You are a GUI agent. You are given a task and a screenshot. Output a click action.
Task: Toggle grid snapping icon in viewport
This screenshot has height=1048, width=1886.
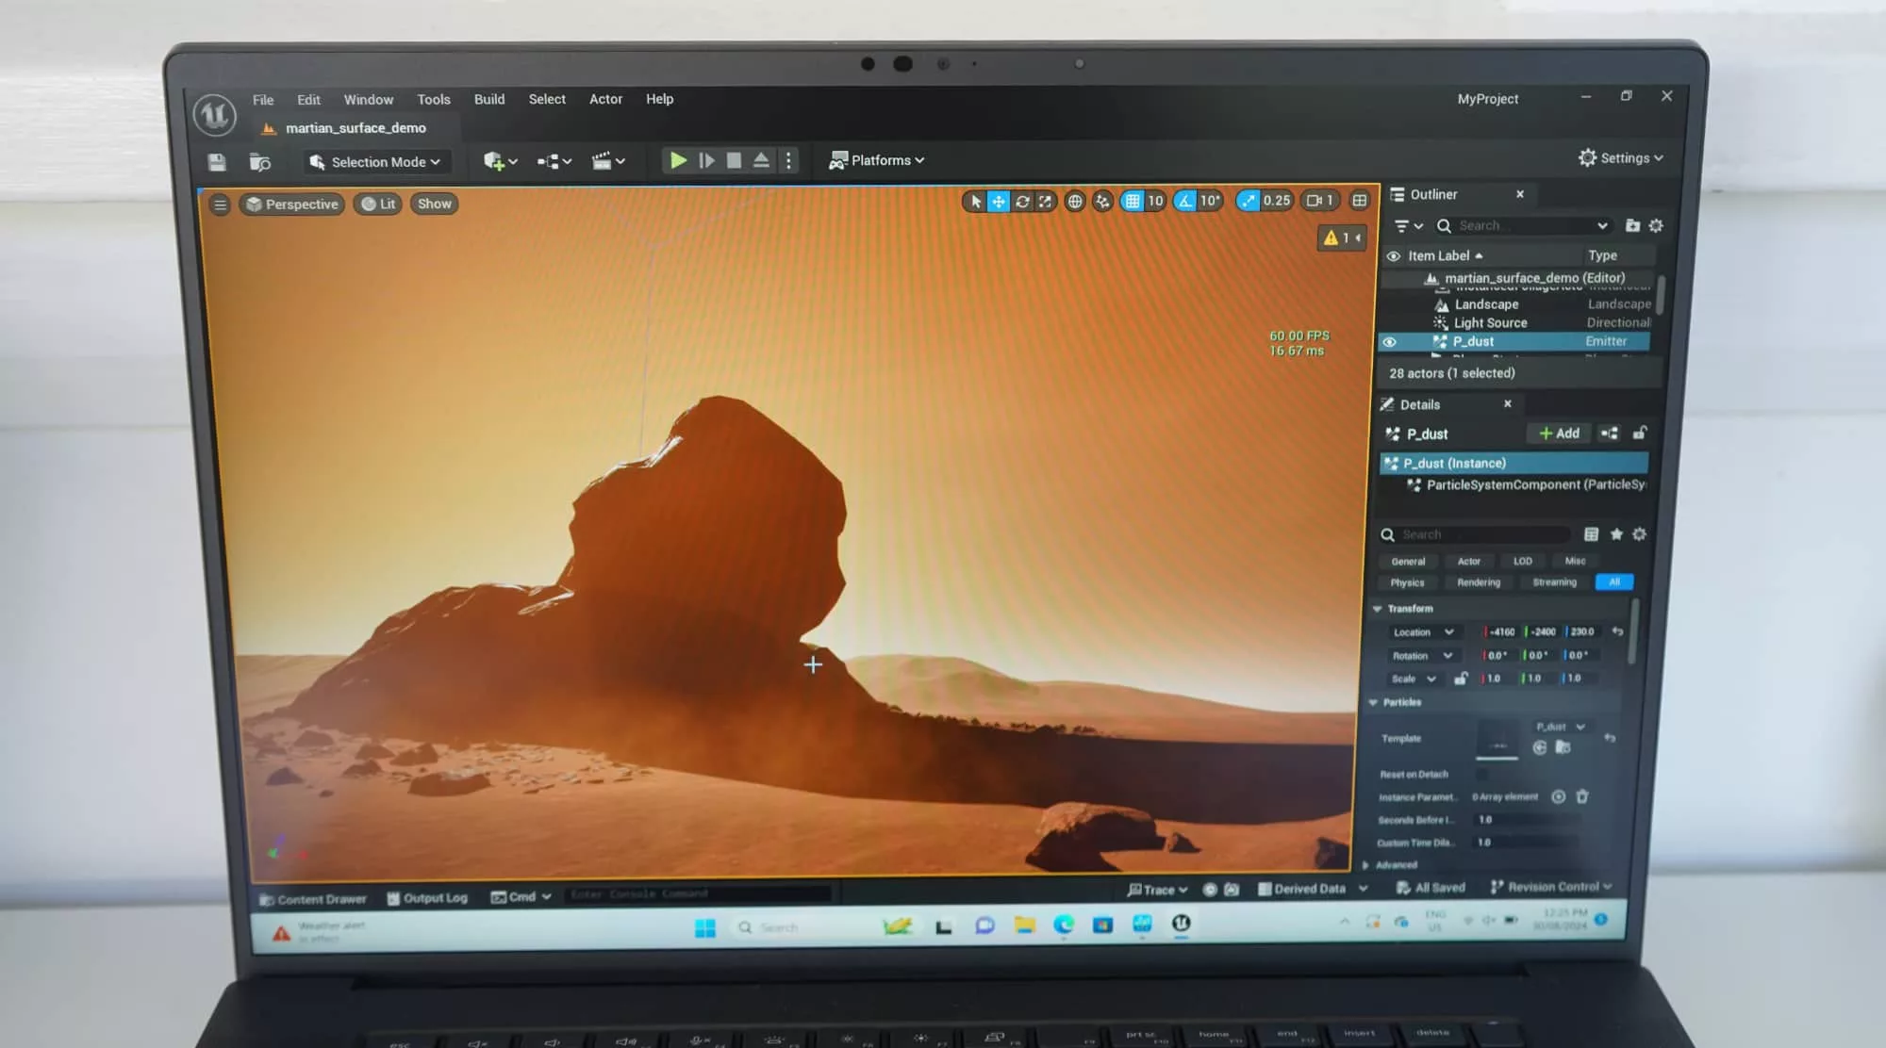pos(1133,201)
